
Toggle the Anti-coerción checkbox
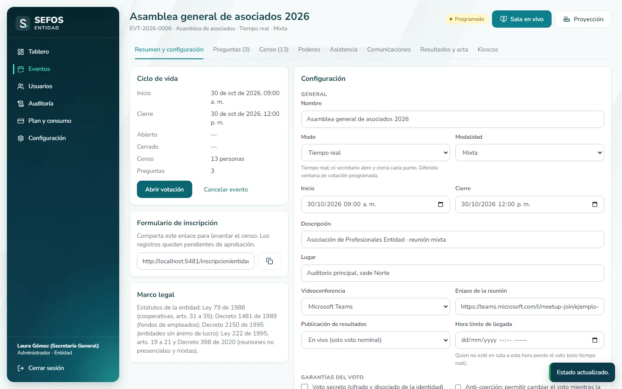(x=458, y=386)
